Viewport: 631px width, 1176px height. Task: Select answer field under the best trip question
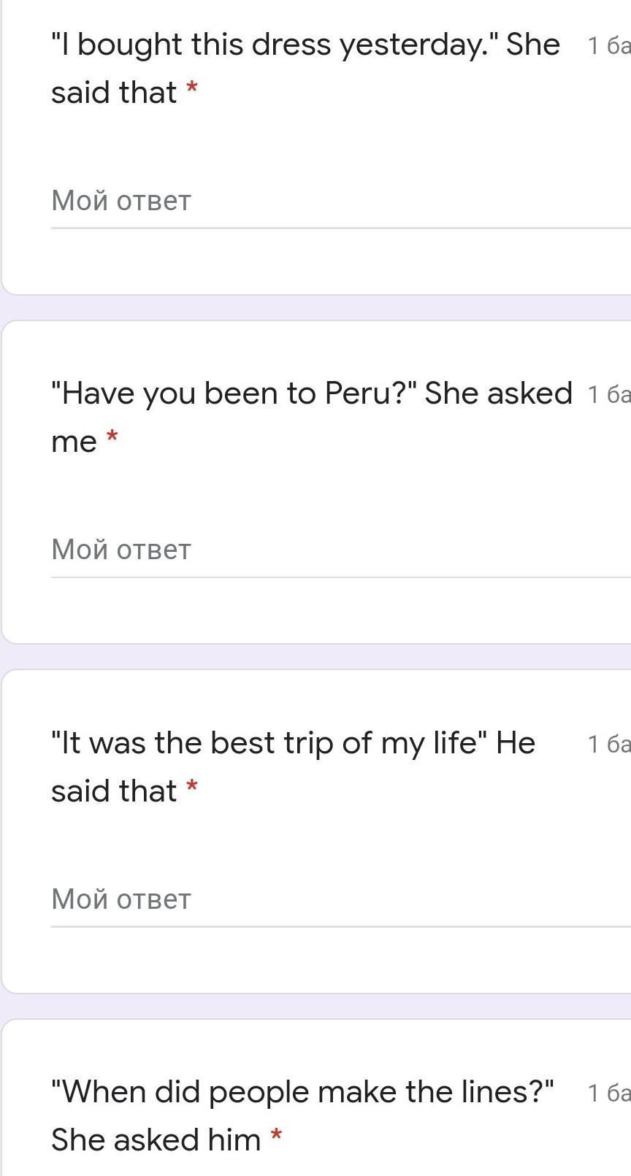click(x=336, y=899)
